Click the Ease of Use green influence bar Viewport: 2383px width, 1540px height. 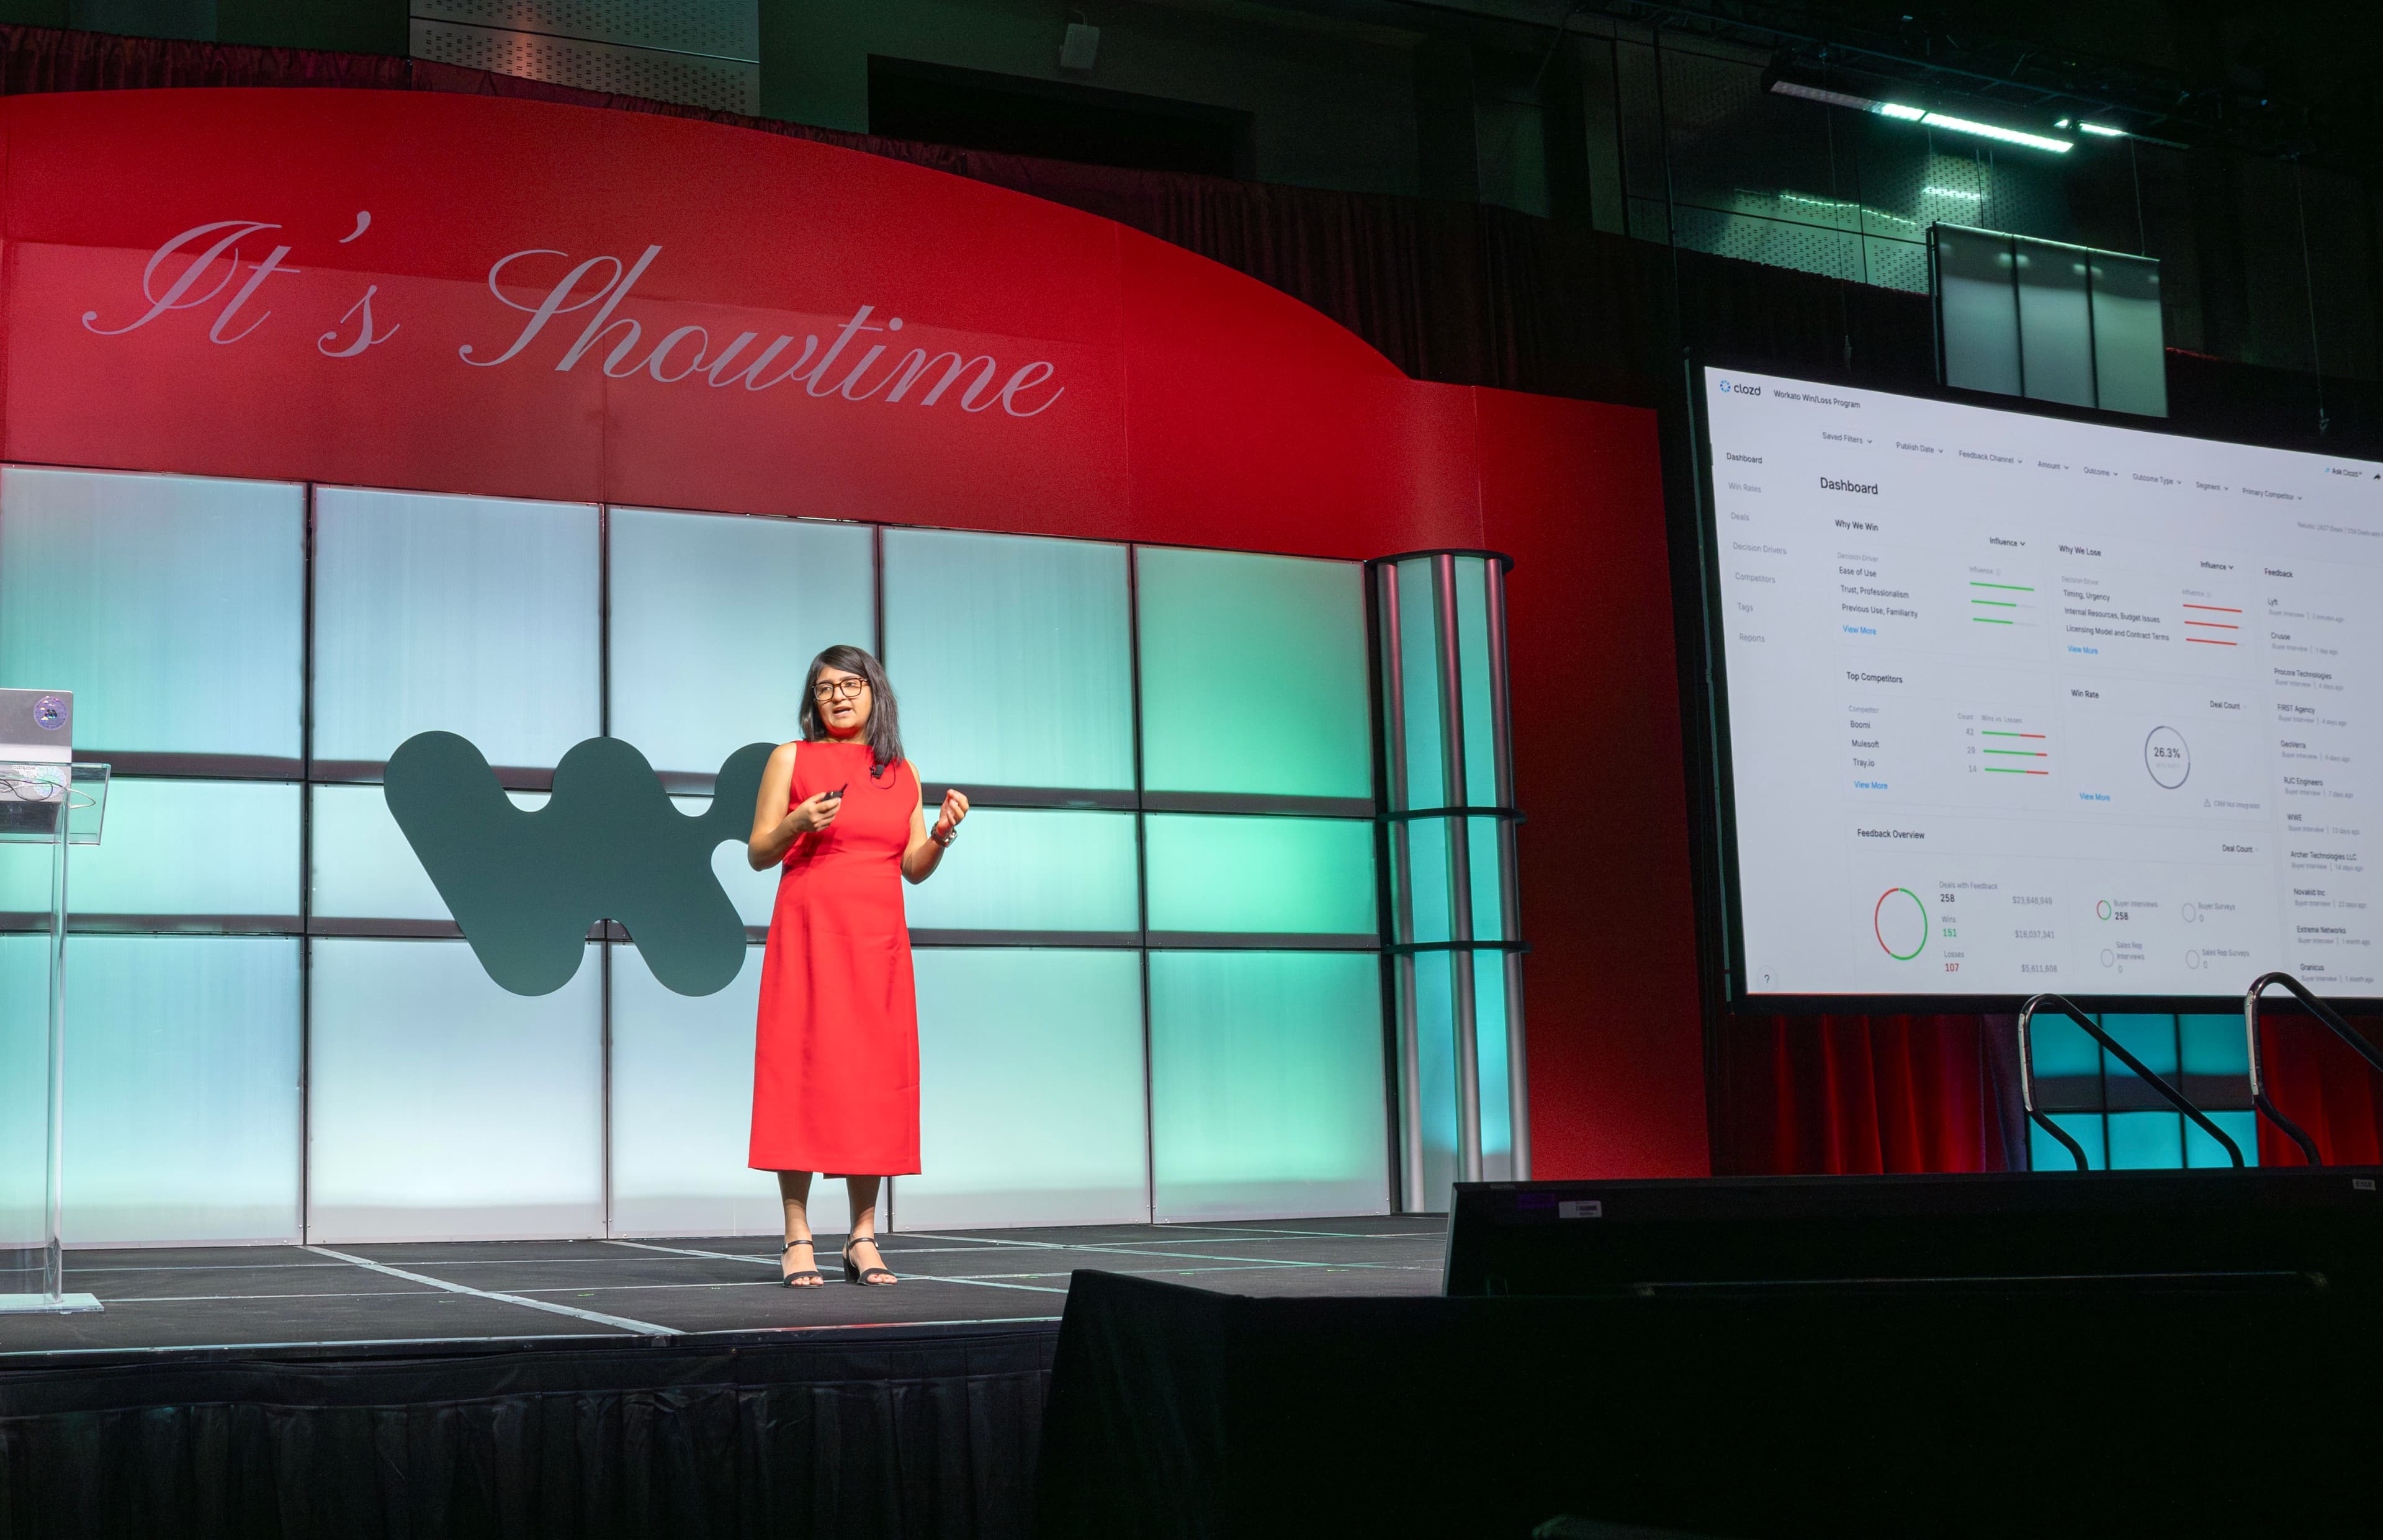2002,587
